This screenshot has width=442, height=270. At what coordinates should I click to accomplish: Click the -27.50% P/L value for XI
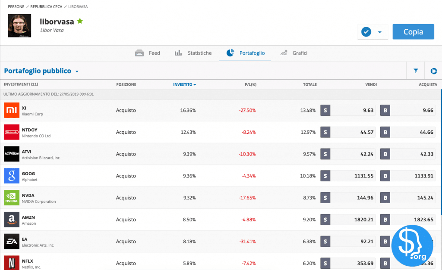pos(247,110)
